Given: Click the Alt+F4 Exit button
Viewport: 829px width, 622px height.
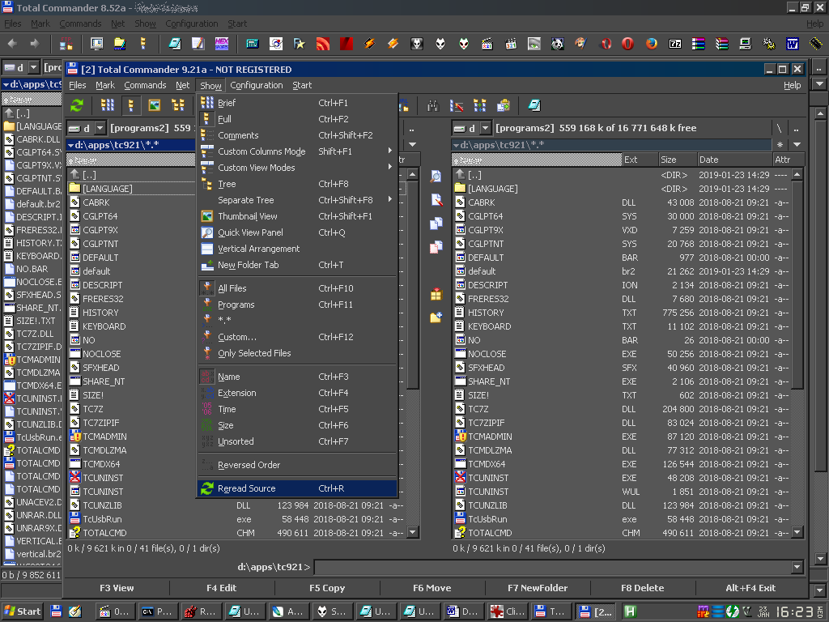Looking at the screenshot, I should click(x=750, y=588).
